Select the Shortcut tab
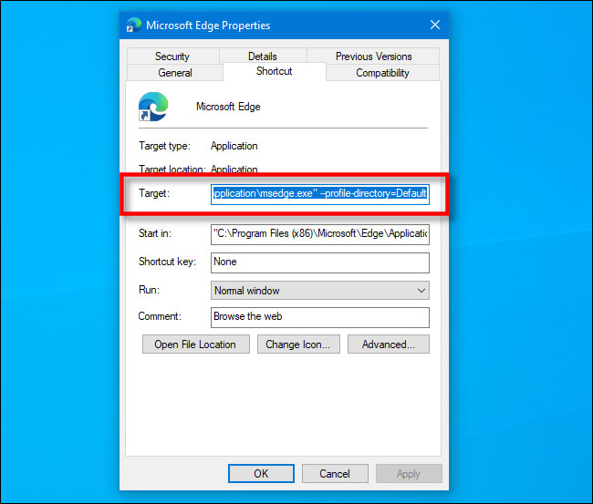Viewport: 593px width, 504px height. (x=275, y=71)
